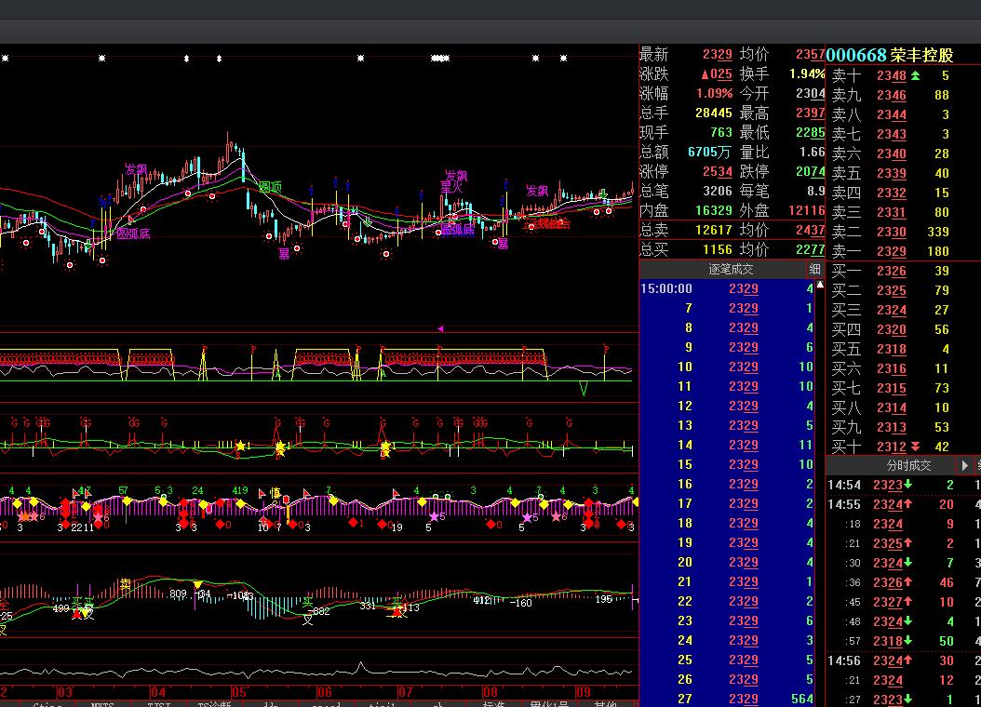
Task: Select the 卖九 price 2346
Action: pos(891,95)
